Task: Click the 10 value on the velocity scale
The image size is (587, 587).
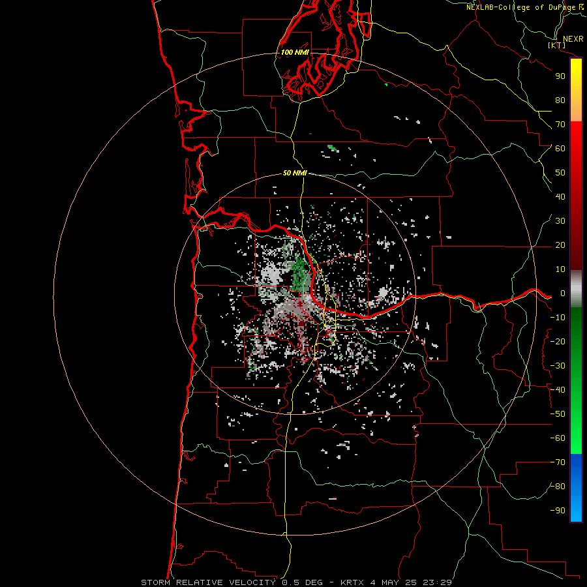Action: 560,269
